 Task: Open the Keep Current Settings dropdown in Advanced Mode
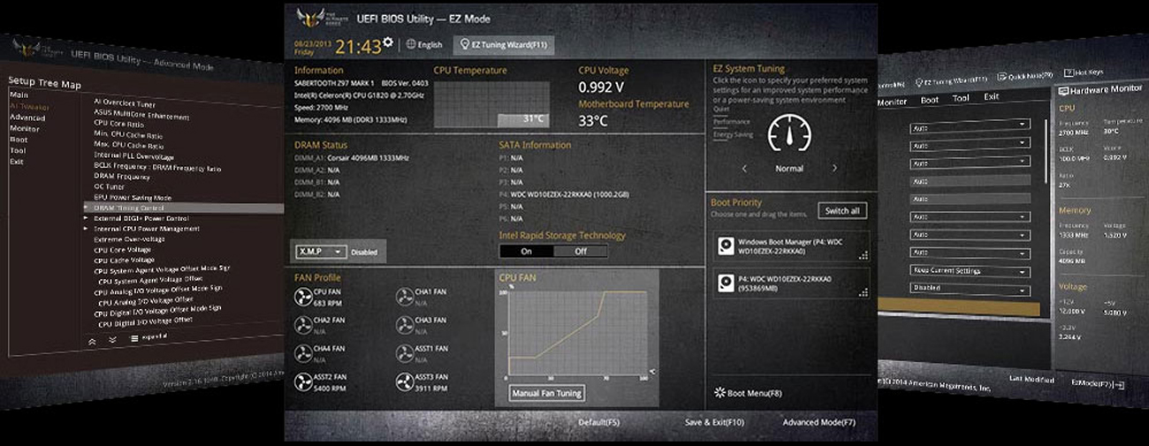(970, 270)
